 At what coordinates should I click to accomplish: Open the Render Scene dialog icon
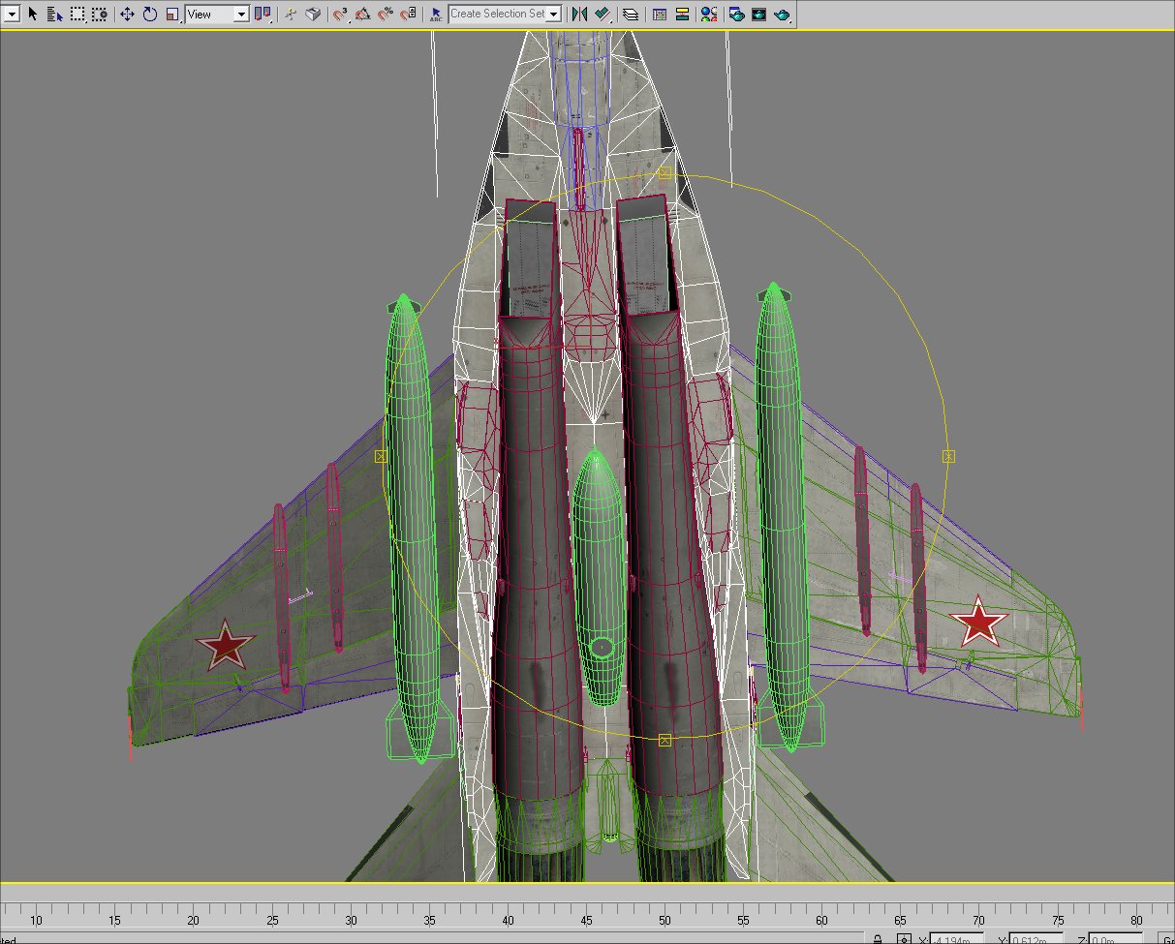[736, 14]
